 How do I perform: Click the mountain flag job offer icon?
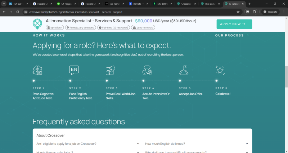click(x=184, y=70)
